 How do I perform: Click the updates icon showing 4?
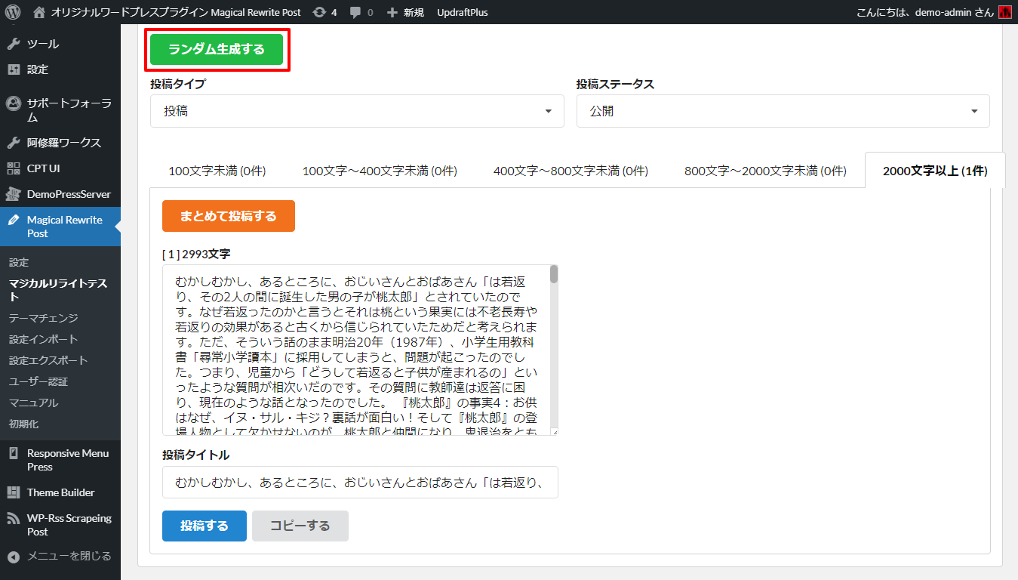pos(320,12)
